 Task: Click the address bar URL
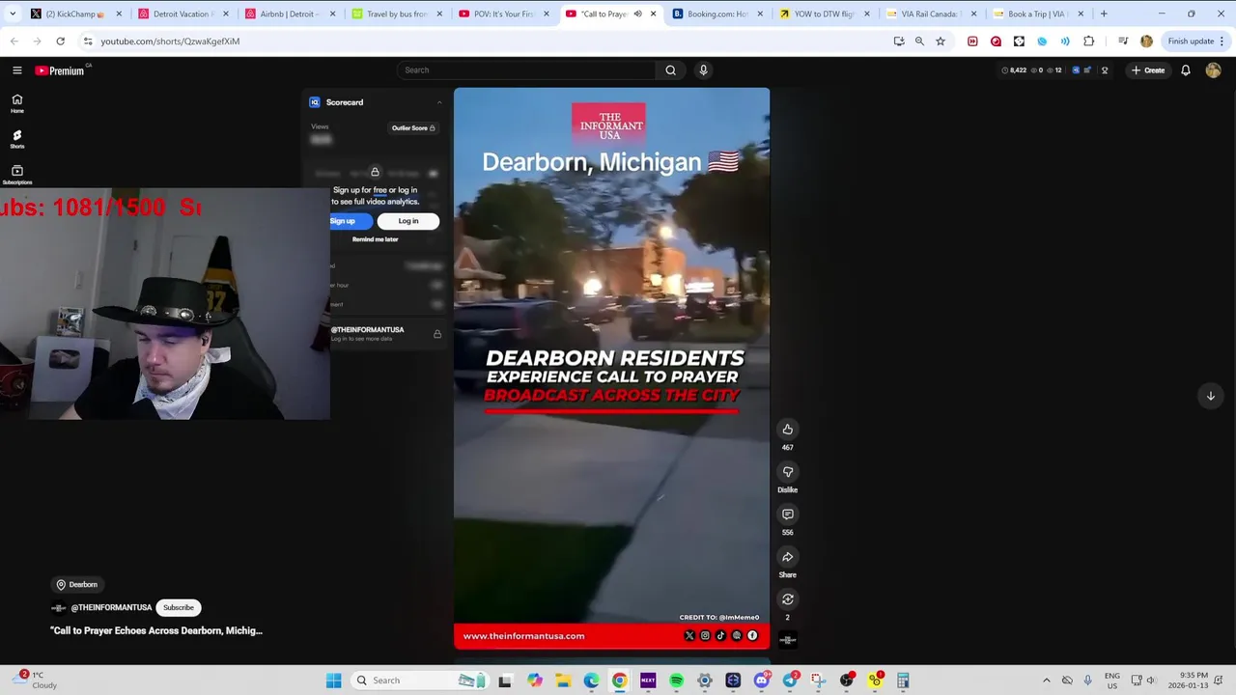pyautogui.click(x=170, y=42)
